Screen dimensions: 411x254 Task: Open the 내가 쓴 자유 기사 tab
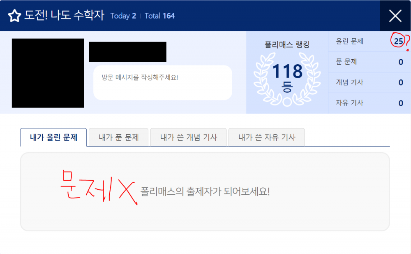[x=267, y=137]
